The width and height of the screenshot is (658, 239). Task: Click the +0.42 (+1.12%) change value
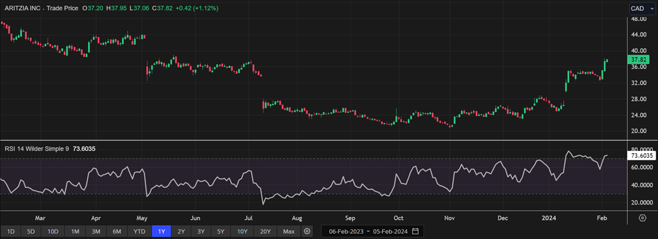coord(197,8)
